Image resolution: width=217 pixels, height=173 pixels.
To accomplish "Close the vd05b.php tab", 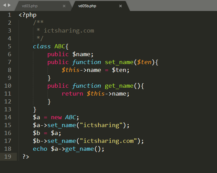I will point(121,6).
